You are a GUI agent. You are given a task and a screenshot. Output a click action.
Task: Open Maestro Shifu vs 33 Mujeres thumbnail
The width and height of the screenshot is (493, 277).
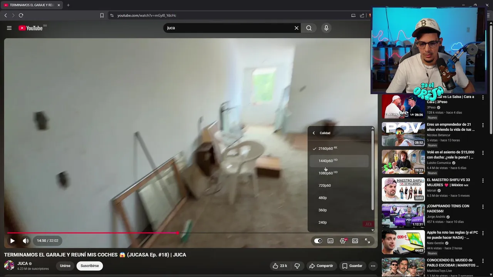403,190
